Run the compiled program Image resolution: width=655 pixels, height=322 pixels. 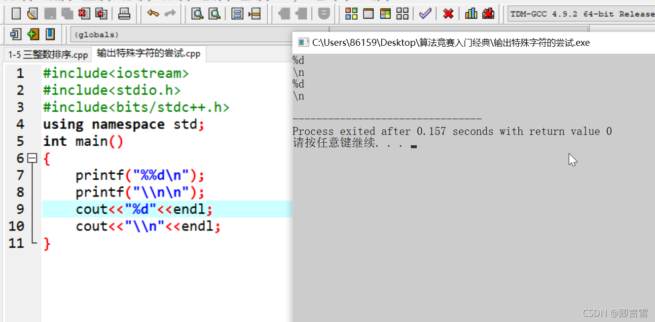pyautogui.click(x=368, y=14)
